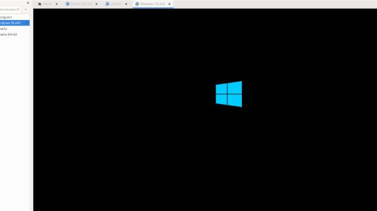Click the Home tab house icon

coord(39,4)
